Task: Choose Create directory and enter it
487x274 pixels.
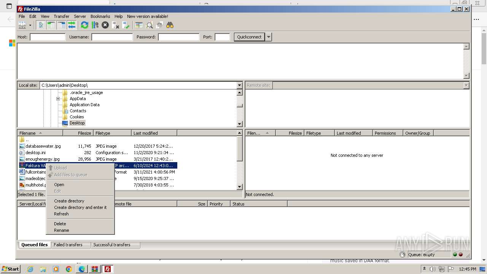Action: (80, 207)
